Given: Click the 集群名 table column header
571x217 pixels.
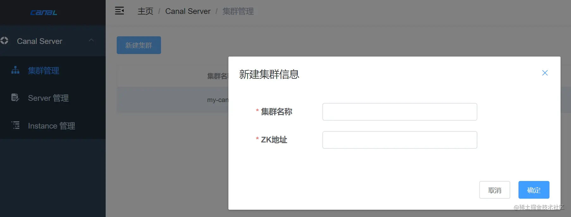Looking at the screenshot, I should coord(218,76).
